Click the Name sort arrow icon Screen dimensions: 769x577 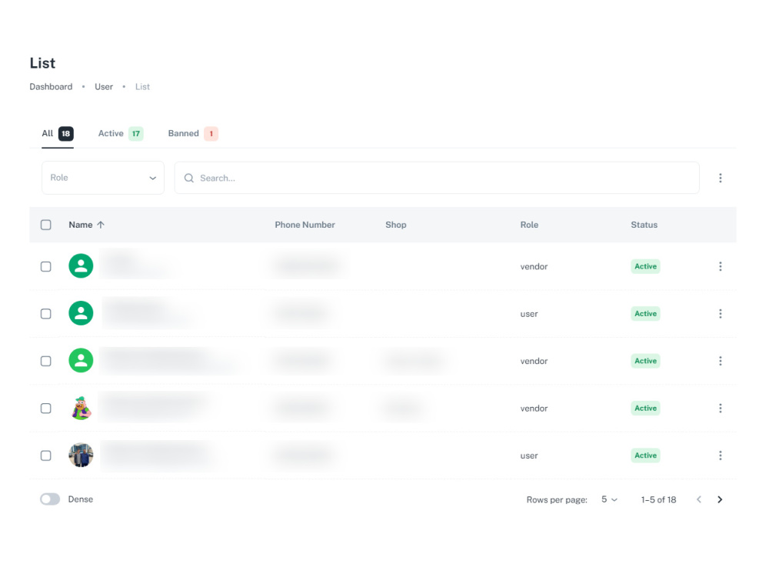101,225
